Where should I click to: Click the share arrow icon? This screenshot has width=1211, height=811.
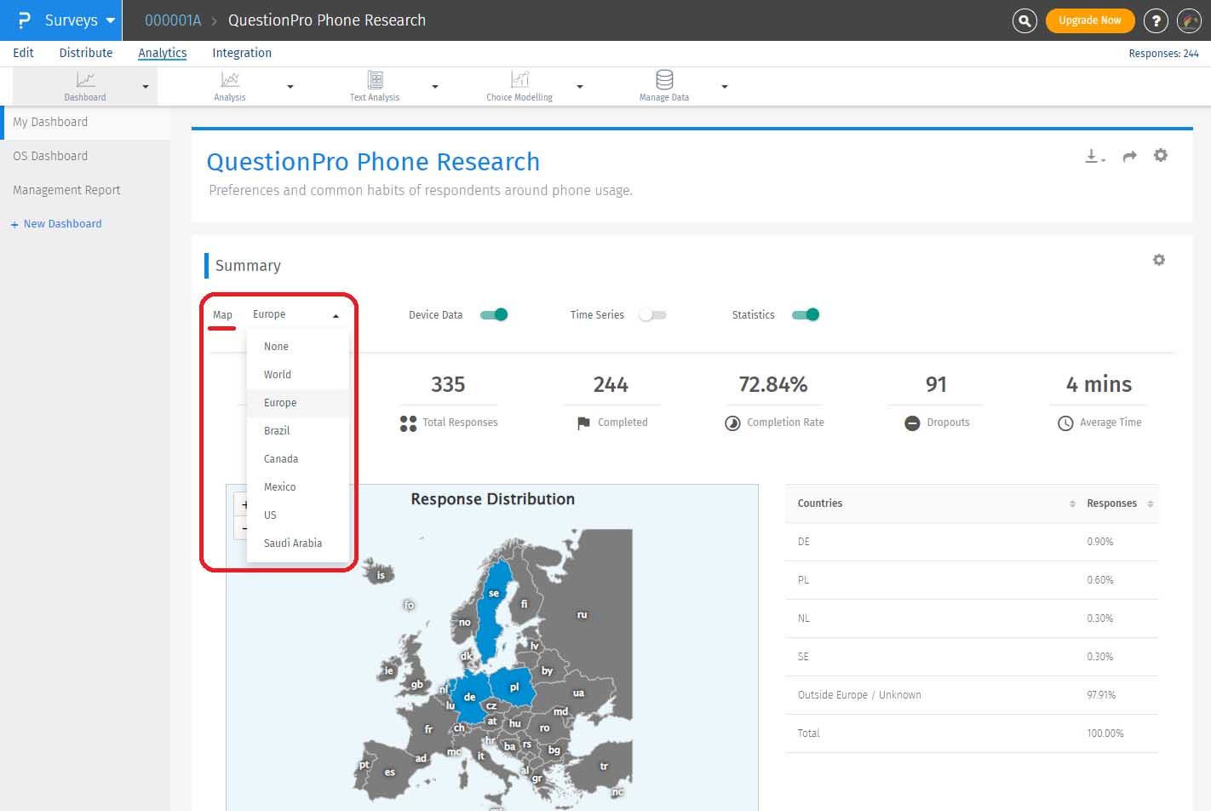coord(1129,156)
